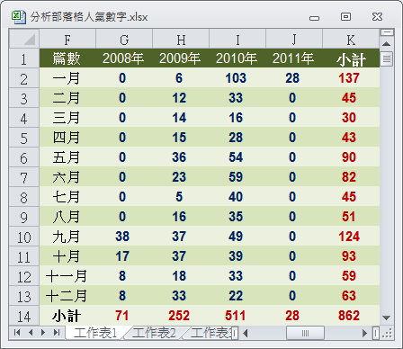Close the 分析部落格人氣數字.xlsx workbook window
Image resolution: width=403 pixels, height=349 pixels.
[x=377, y=16]
